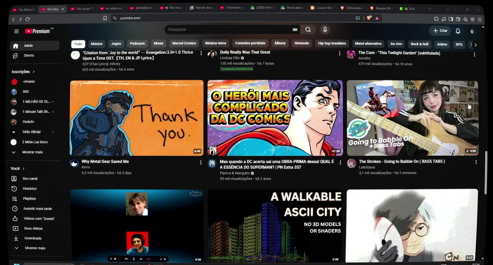The image size is (493, 265).
Task: Open the Você section header
Action: pyautogui.click(x=18, y=169)
